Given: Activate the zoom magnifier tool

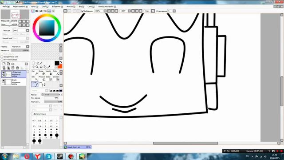Looking at the screenshot, I should [x=37, y=67].
